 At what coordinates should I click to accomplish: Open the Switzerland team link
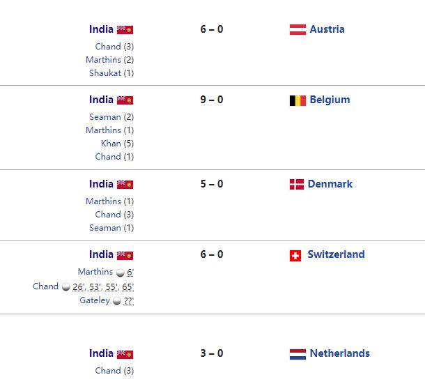336,254
